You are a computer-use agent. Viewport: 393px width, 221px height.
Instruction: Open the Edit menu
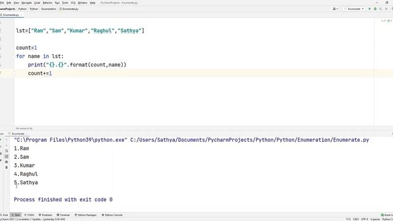pyautogui.click(x=9, y=2)
